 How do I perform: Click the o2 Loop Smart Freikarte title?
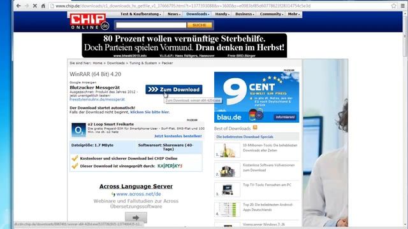tap(111, 124)
